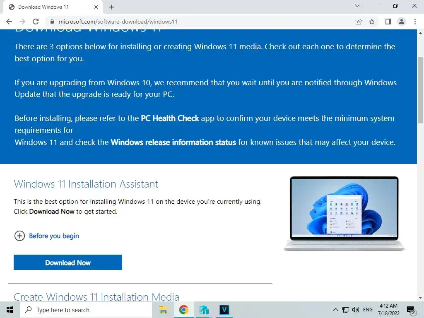The width and height of the screenshot is (424, 318).
Task: Open the tab search chevron in title bar
Action: point(357,6)
